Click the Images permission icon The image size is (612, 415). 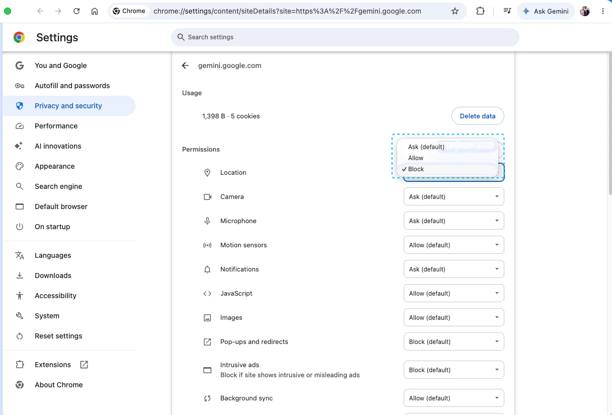pos(207,318)
